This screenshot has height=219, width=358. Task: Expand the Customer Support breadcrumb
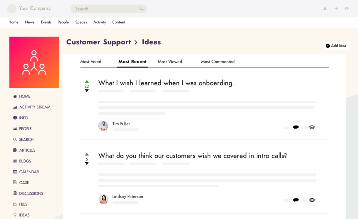coord(98,42)
